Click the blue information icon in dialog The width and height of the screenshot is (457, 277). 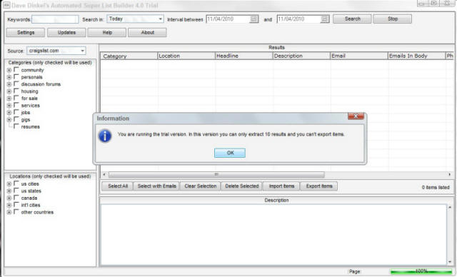click(x=105, y=136)
